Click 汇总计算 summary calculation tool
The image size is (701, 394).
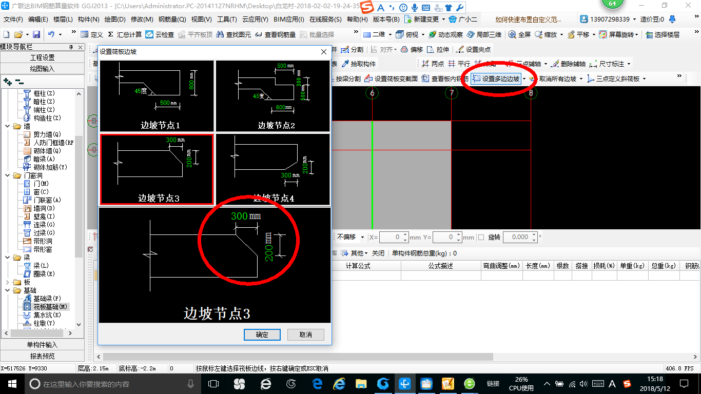coord(124,34)
